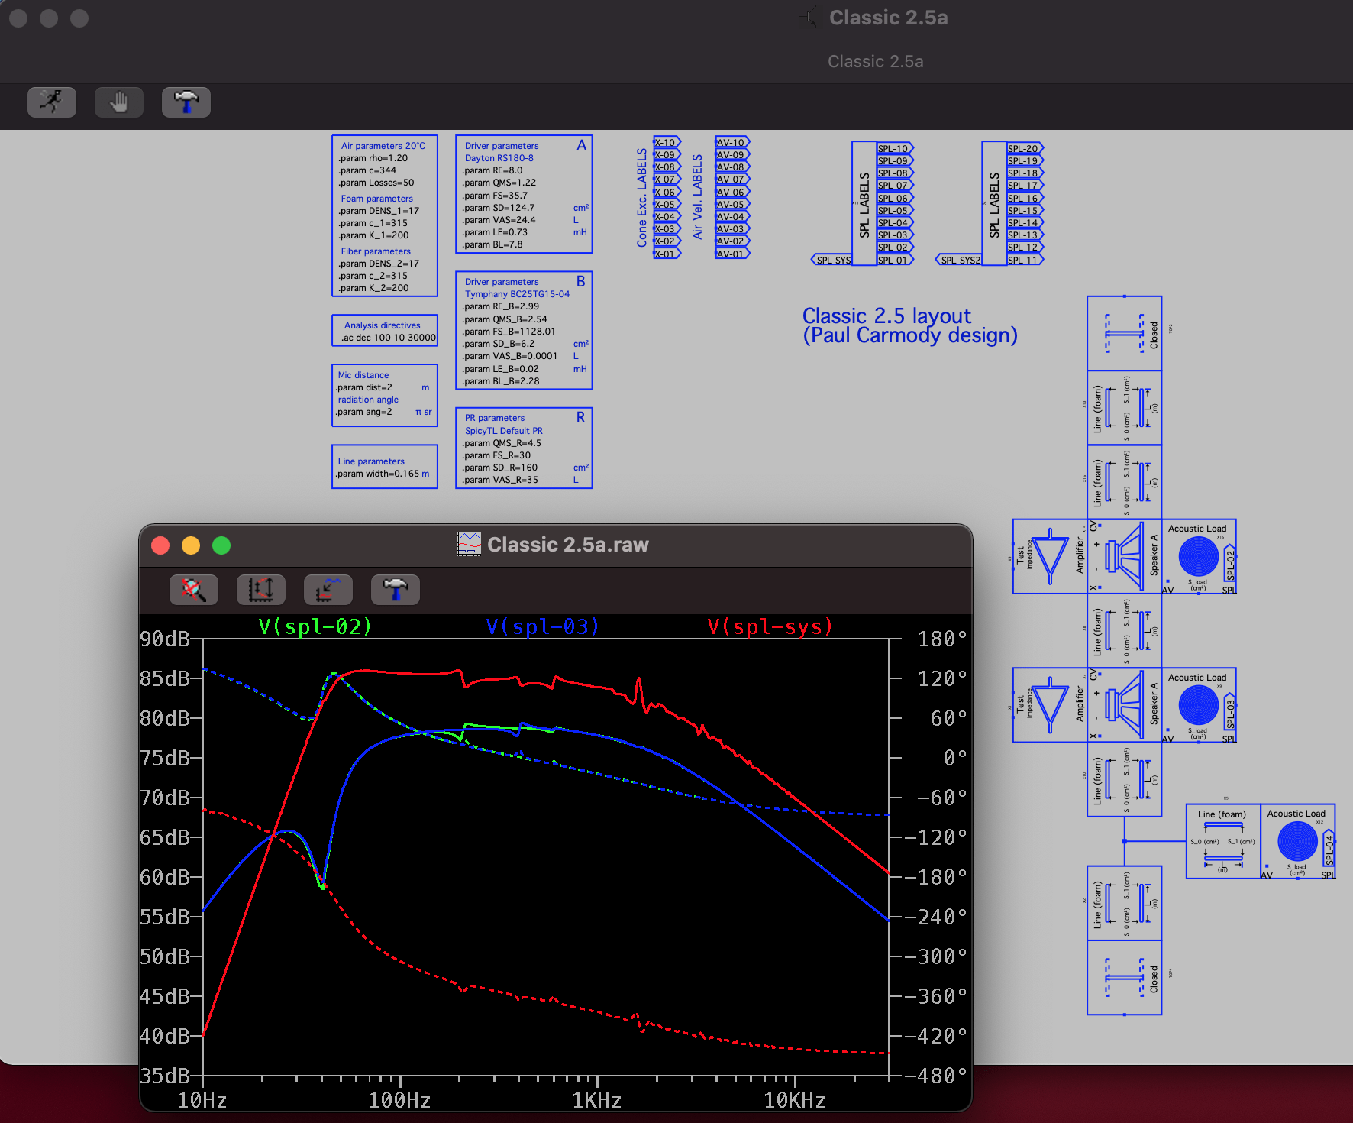Viewport: 1353px width, 1123px height.
Task: Select the top Closed termination block
Action: coord(1125,333)
